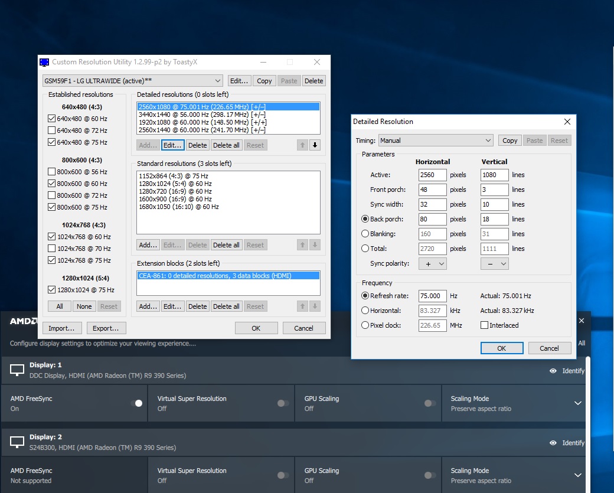614x493 pixels.
Task: Click the Import button
Action: pos(61,328)
